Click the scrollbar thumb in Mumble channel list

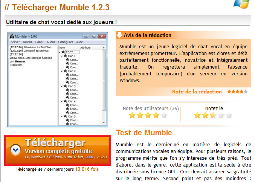click(x=104, y=80)
